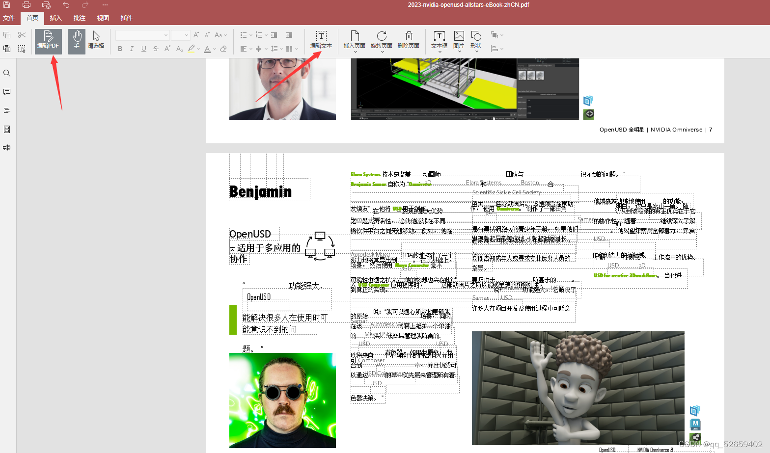Toggle bold formatting
The height and width of the screenshot is (453, 770).
pos(120,49)
